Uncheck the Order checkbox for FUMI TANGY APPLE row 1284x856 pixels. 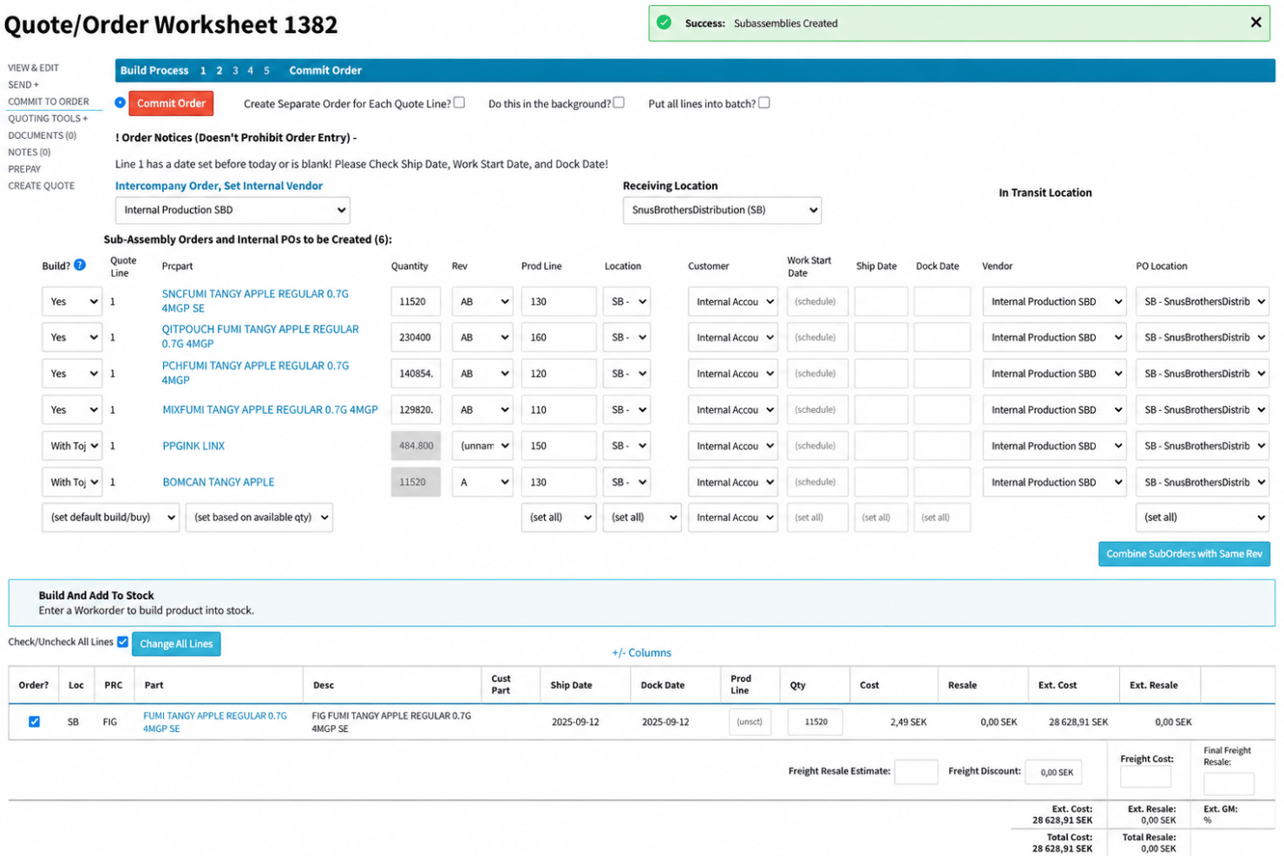click(x=34, y=722)
